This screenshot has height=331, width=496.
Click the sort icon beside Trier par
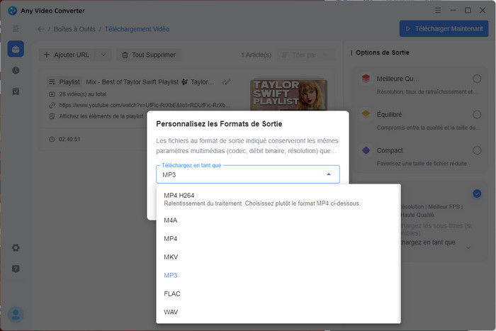(x=285, y=55)
